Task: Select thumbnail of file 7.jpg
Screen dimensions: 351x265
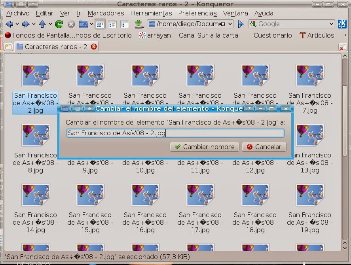Action: [310, 76]
